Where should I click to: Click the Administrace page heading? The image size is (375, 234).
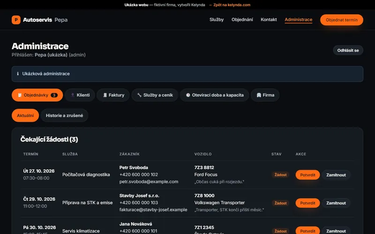(40, 46)
